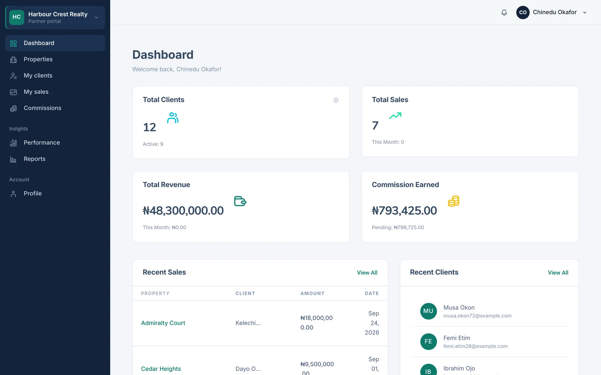Go to Dashboard in sidebar

click(x=55, y=43)
